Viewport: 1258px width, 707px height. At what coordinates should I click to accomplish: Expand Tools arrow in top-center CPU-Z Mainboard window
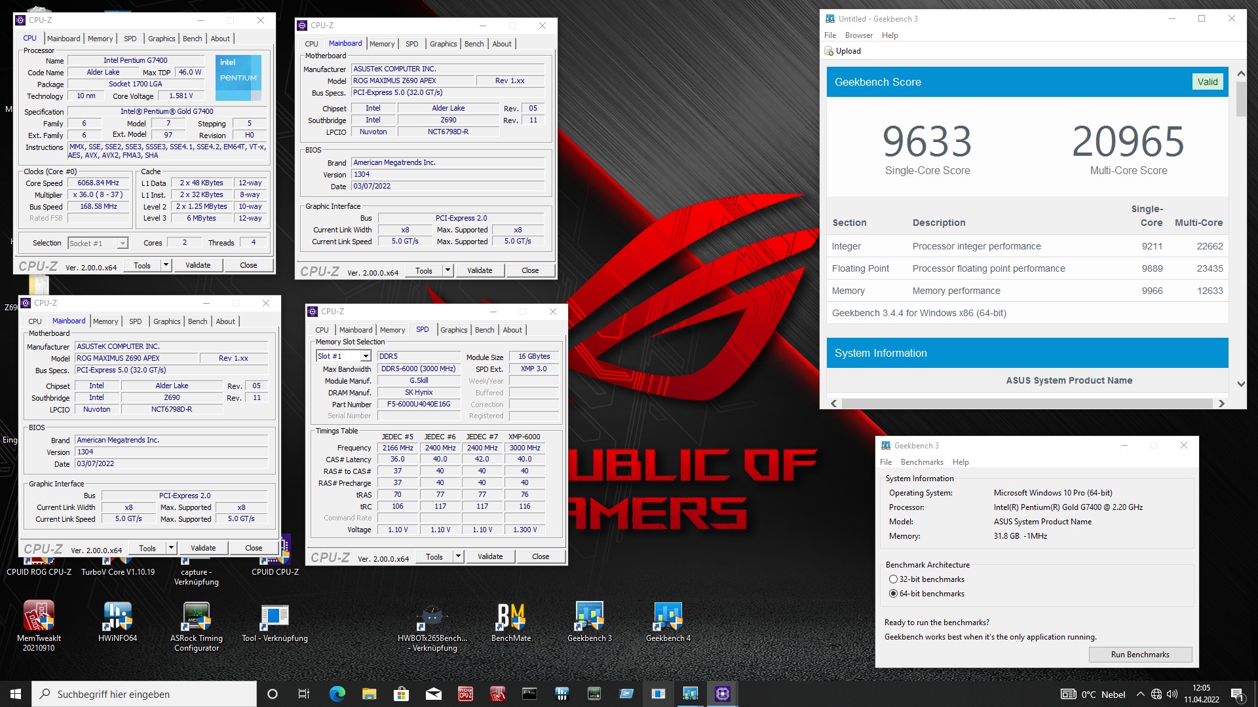pyautogui.click(x=448, y=270)
